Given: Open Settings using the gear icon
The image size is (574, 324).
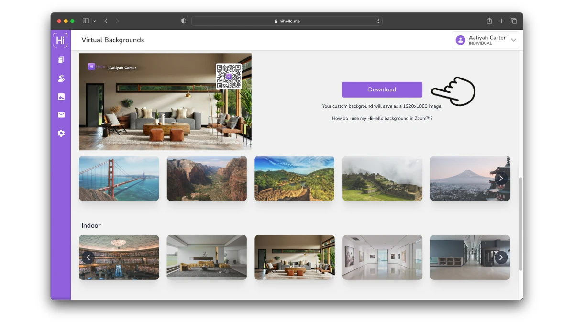Looking at the screenshot, I should 61,133.
